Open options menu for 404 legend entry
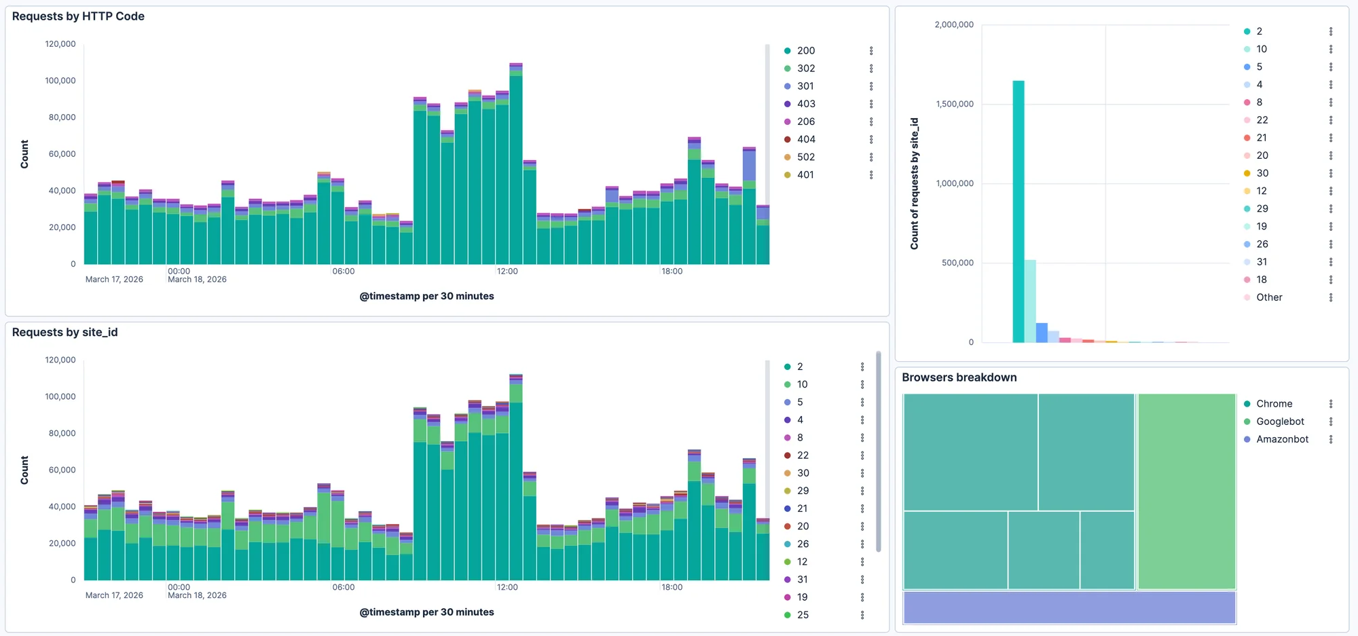 pos(871,139)
